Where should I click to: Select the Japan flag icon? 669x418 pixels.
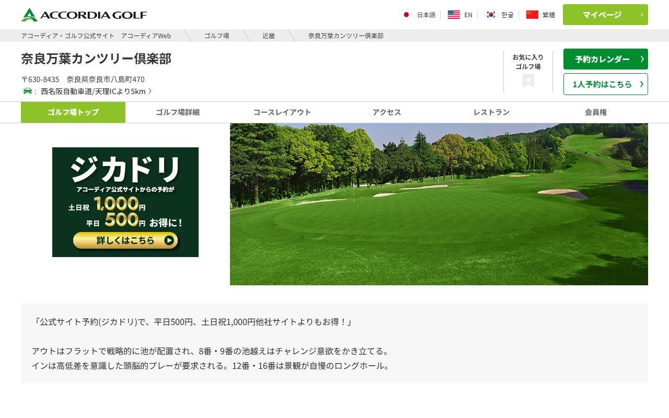(406, 15)
